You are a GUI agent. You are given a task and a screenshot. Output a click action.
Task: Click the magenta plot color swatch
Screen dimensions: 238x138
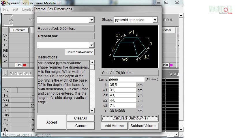[x=171, y=65]
